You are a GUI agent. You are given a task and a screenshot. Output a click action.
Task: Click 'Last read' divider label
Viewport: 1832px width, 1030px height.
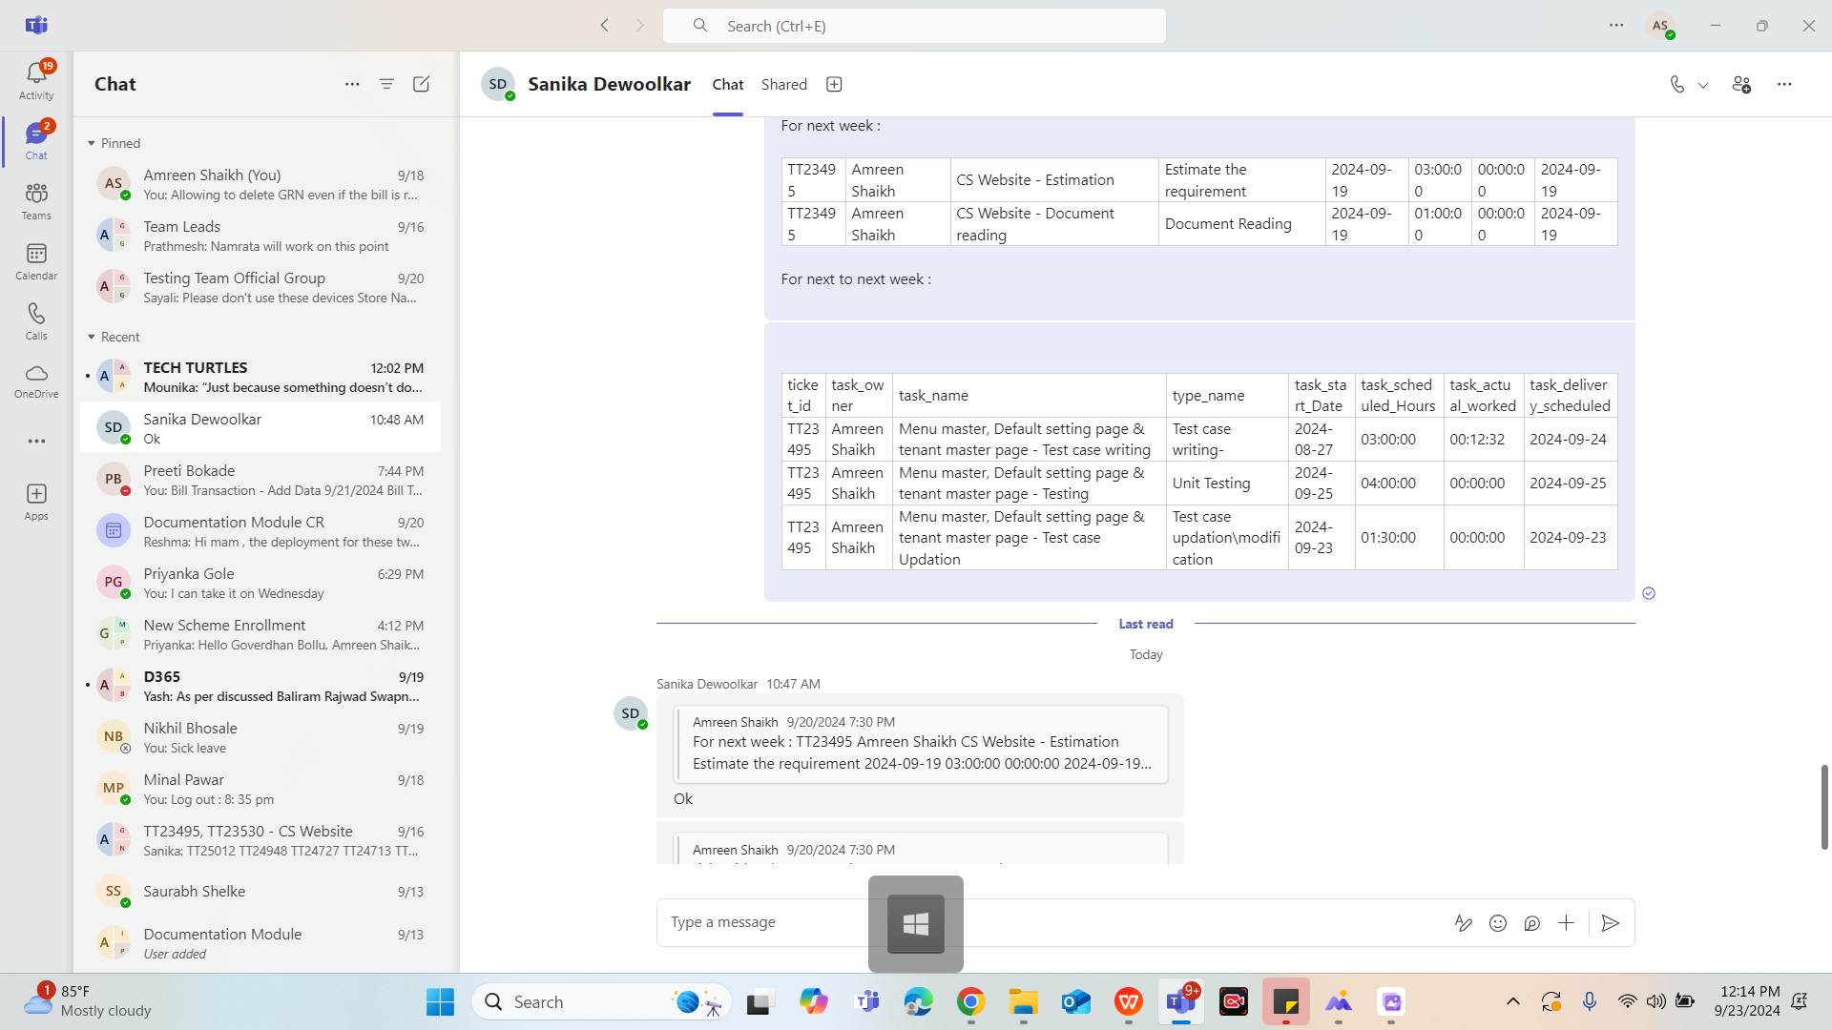1146,624
